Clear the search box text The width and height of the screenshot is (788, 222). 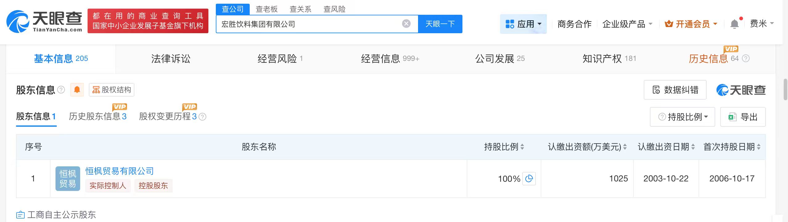406,24
